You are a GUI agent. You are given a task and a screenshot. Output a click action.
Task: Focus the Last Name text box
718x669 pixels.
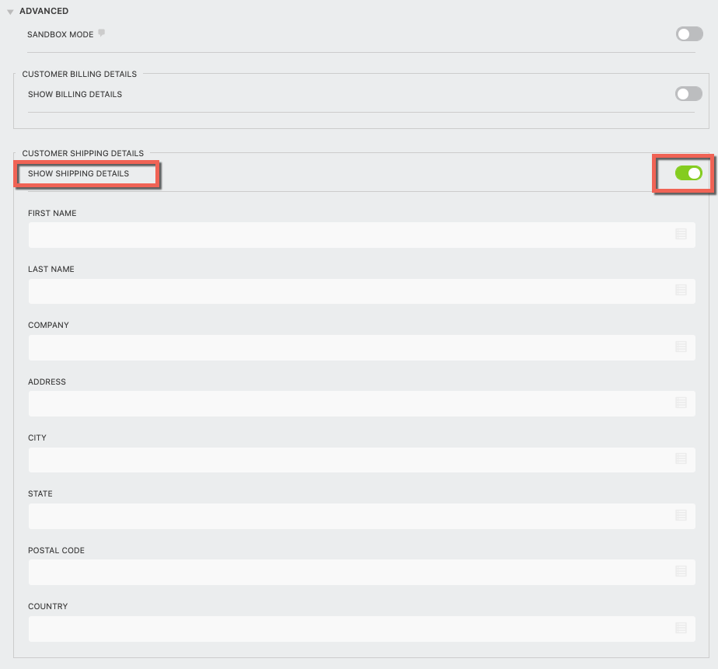point(350,291)
